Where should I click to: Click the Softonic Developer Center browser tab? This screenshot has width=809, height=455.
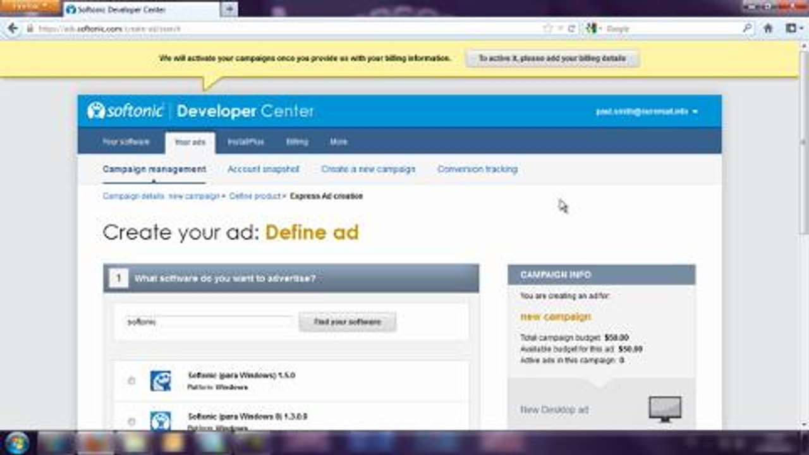tap(140, 9)
